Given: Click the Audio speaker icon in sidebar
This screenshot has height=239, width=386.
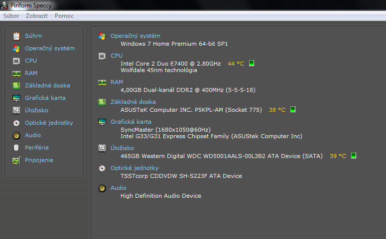Looking at the screenshot, I should click(16, 135).
